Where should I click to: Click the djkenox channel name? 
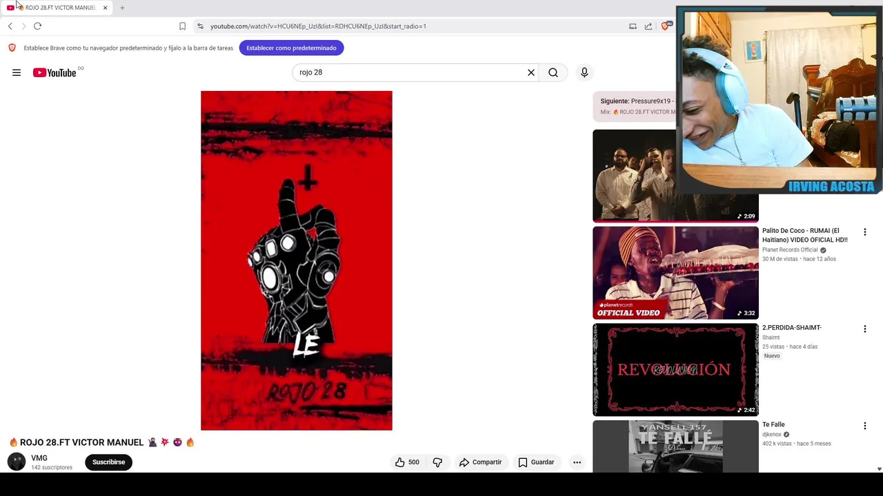click(772, 435)
